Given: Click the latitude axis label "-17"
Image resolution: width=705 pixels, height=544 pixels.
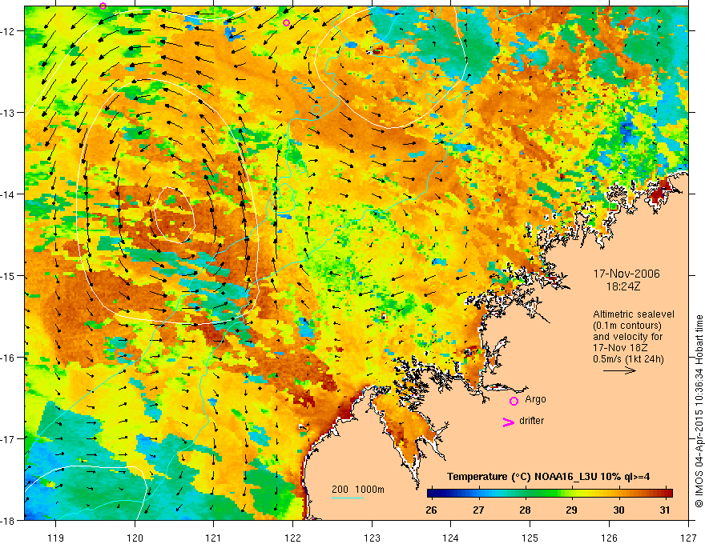Looking at the screenshot, I should (8, 439).
